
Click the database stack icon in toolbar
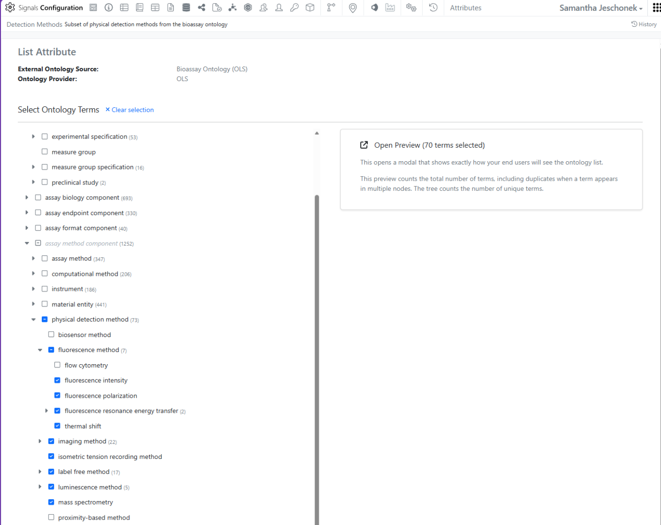click(186, 8)
